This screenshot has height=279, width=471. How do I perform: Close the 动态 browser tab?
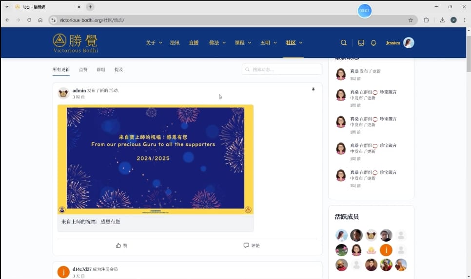tap(79, 7)
